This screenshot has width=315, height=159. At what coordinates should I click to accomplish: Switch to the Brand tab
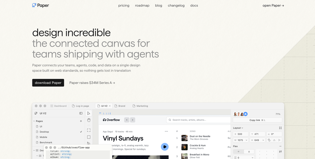120,106
